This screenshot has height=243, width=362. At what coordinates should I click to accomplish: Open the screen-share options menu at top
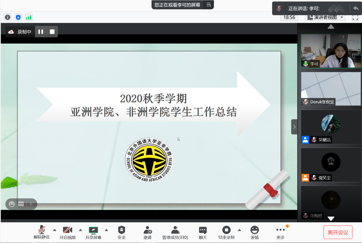coord(209,5)
